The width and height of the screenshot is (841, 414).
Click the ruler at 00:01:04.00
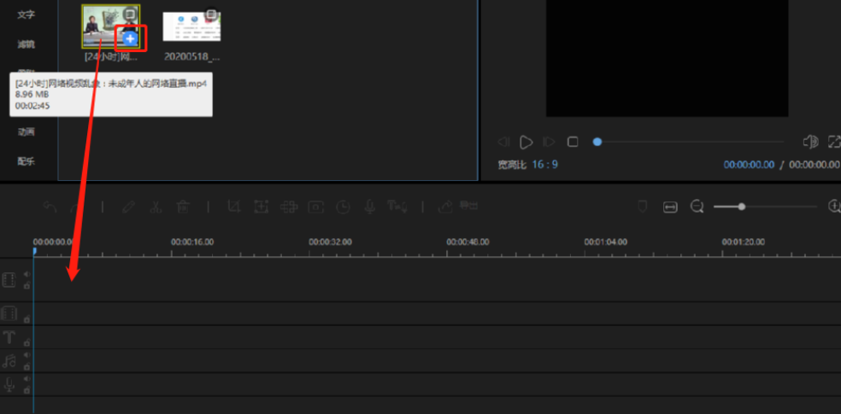click(606, 242)
